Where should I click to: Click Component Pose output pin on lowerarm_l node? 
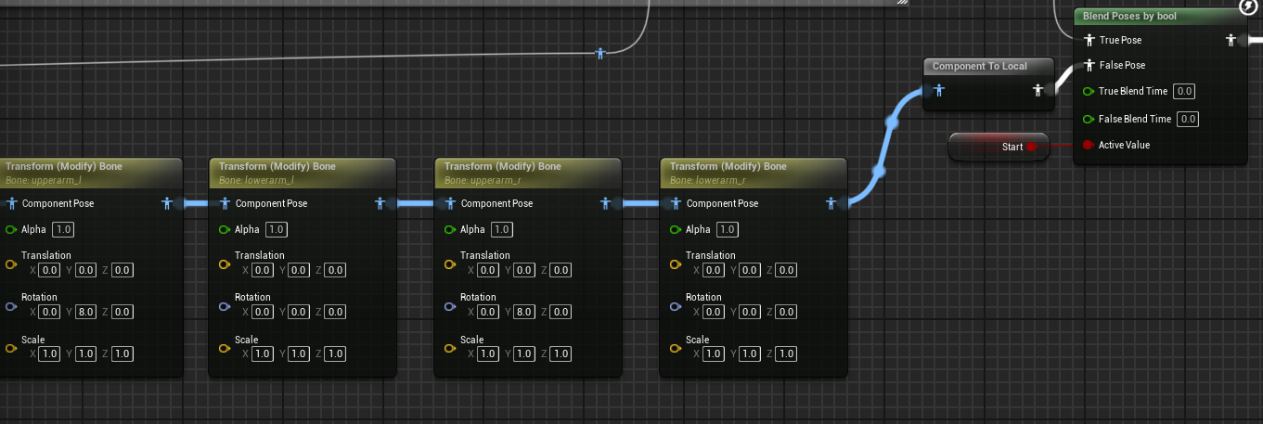380,203
